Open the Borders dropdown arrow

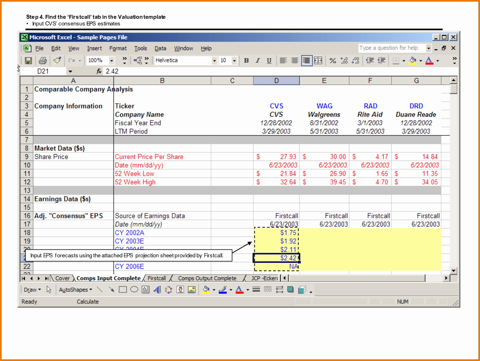(x=404, y=61)
